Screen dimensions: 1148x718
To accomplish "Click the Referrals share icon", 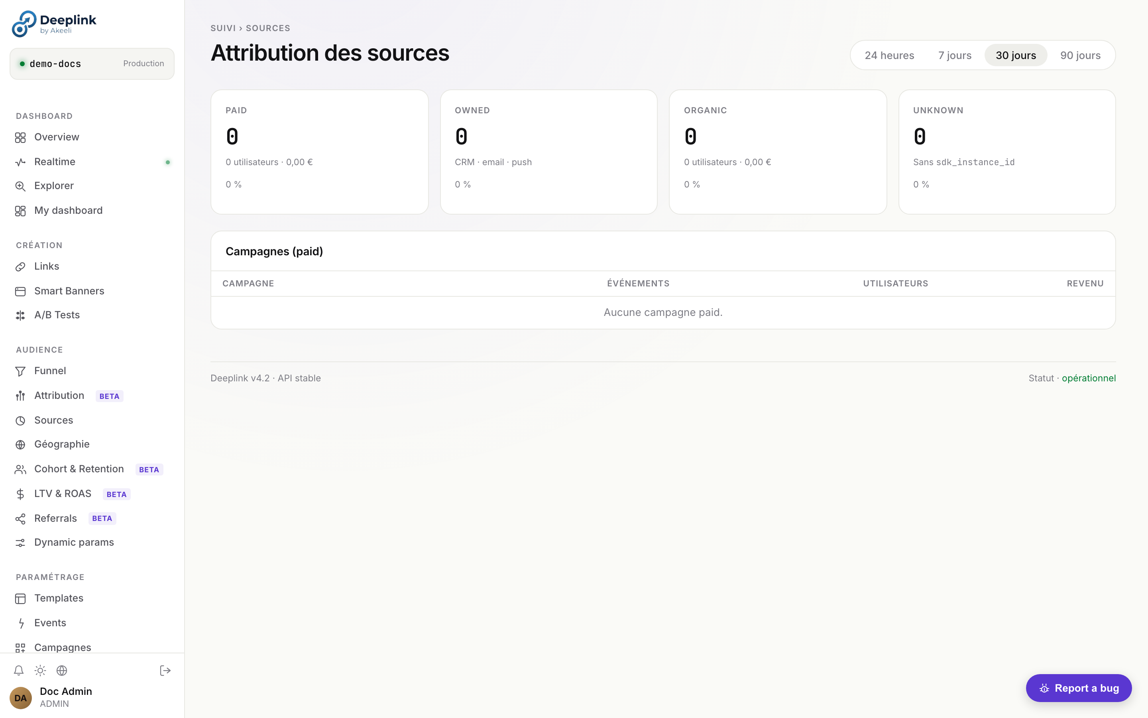I will point(20,519).
